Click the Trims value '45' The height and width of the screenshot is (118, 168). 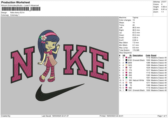[x=134, y=25]
